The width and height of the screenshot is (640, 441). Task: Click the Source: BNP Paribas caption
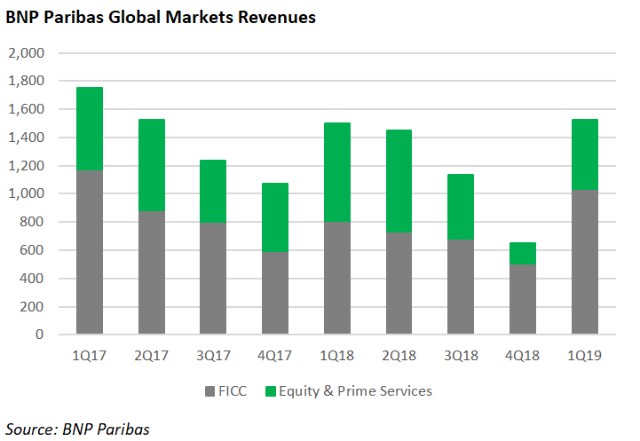77,429
